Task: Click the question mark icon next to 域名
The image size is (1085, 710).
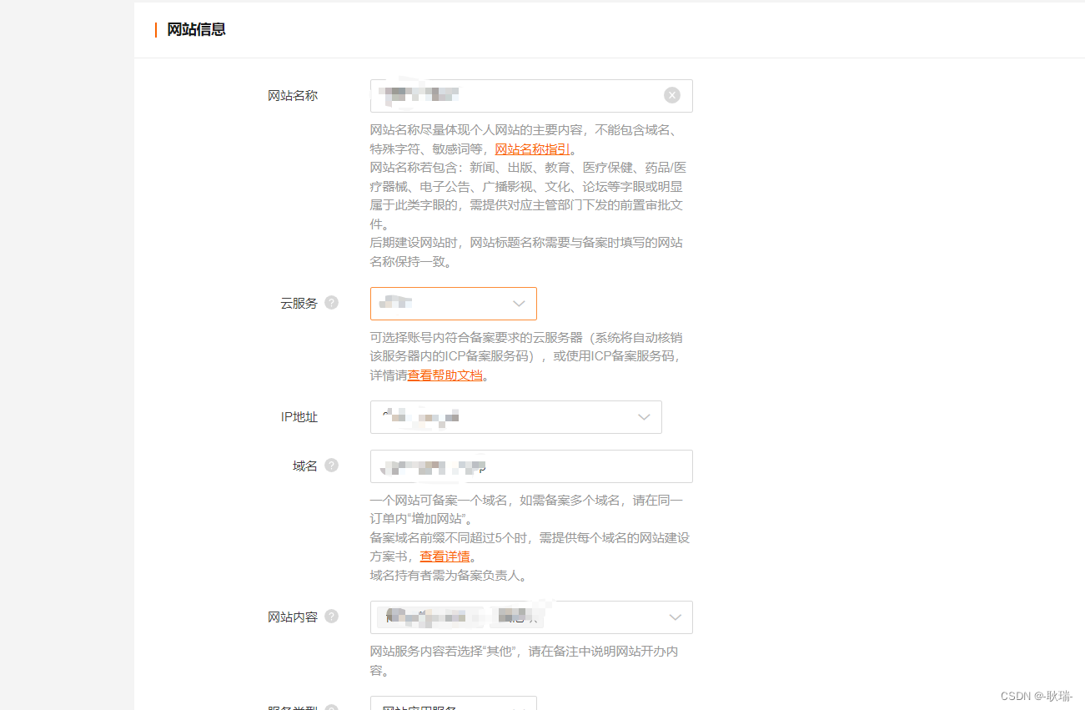Action: pos(330,465)
